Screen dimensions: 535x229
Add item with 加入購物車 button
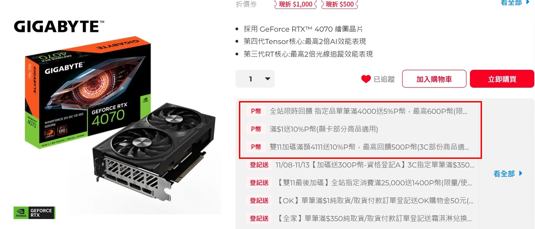coord(434,79)
